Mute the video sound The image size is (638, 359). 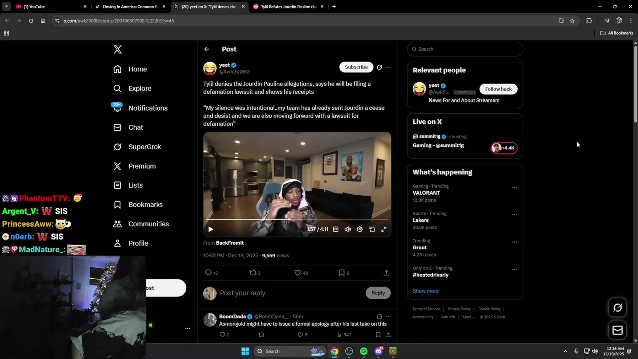[x=348, y=229]
